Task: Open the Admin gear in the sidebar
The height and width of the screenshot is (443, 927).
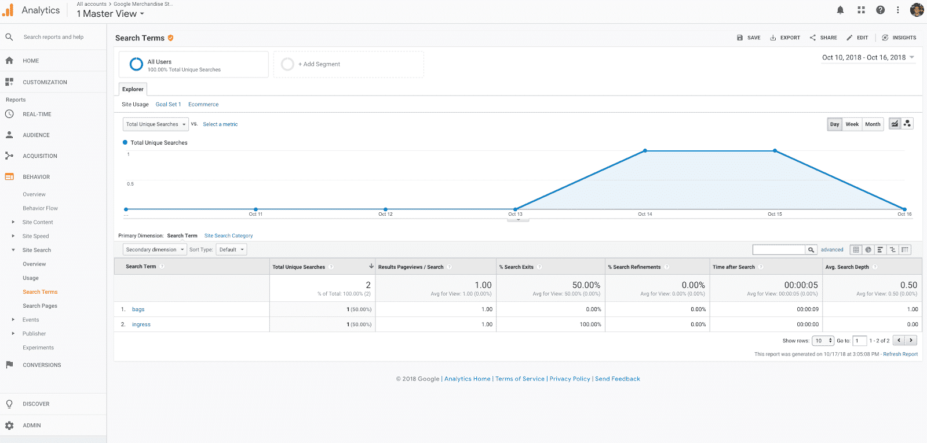Action: [x=9, y=425]
